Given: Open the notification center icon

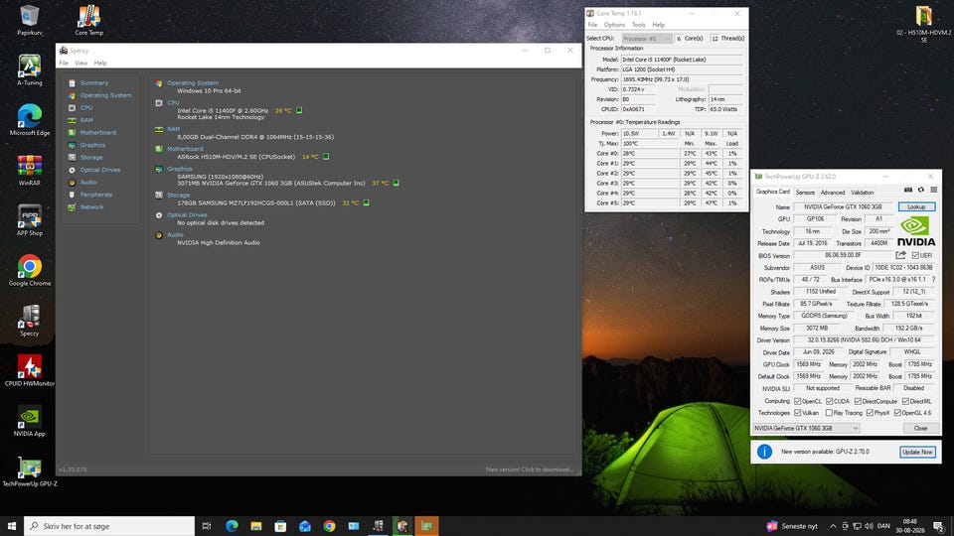Looking at the screenshot, I should (939, 526).
